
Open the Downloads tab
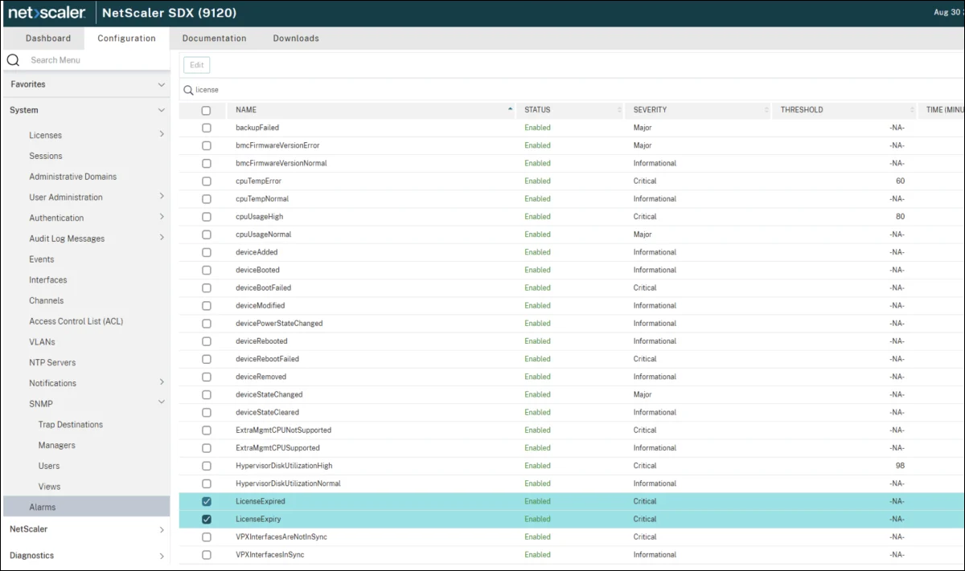click(x=296, y=38)
